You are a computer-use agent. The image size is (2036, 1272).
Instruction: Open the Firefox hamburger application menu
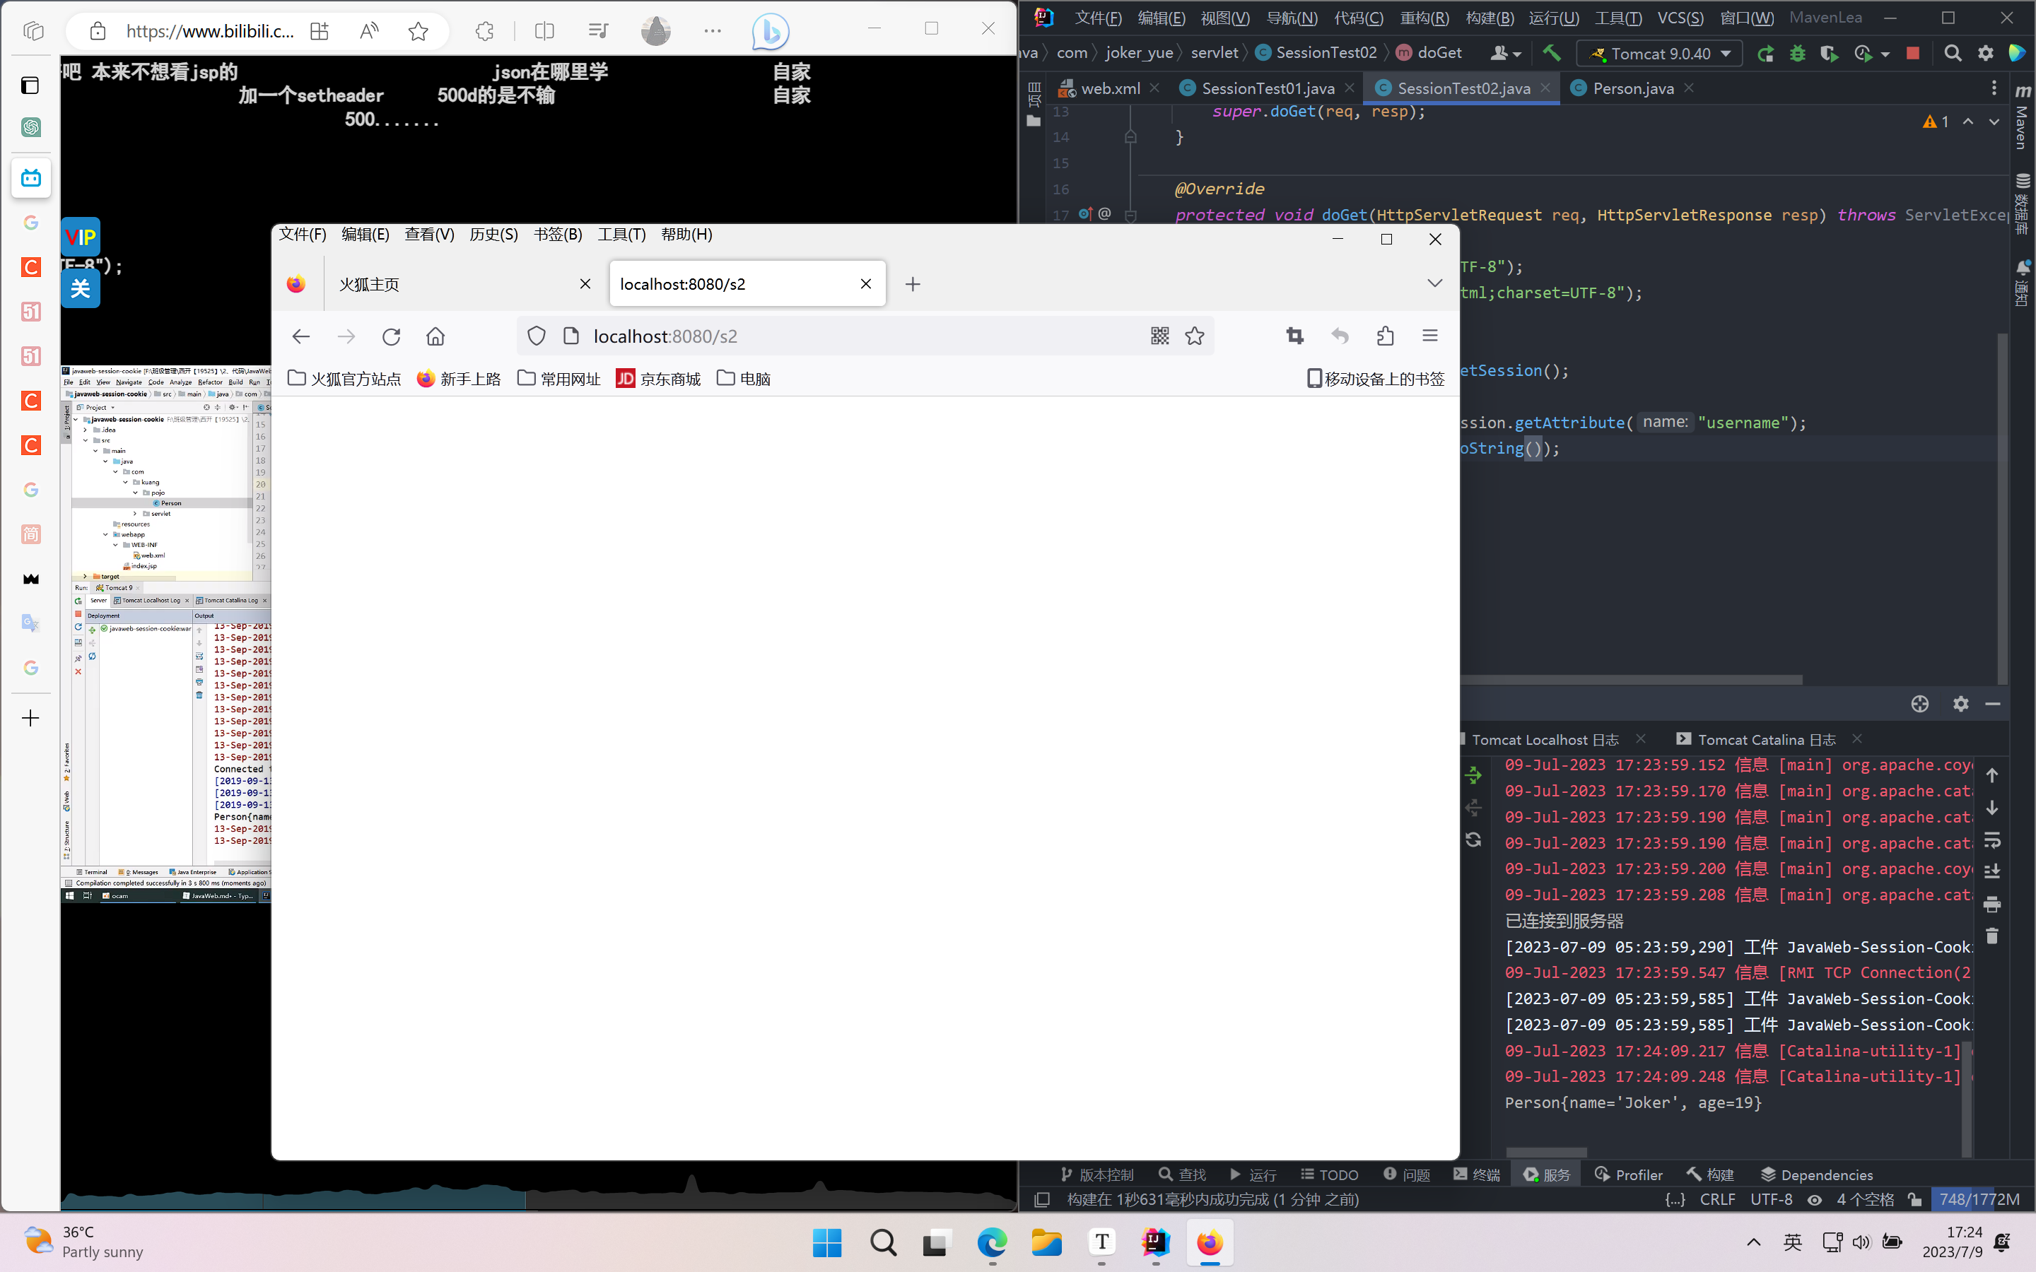click(1429, 336)
